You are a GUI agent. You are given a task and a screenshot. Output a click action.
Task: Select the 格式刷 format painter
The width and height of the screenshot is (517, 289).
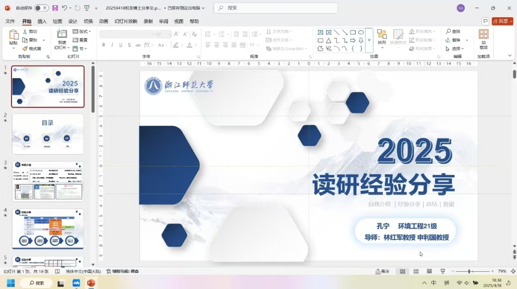pos(32,49)
